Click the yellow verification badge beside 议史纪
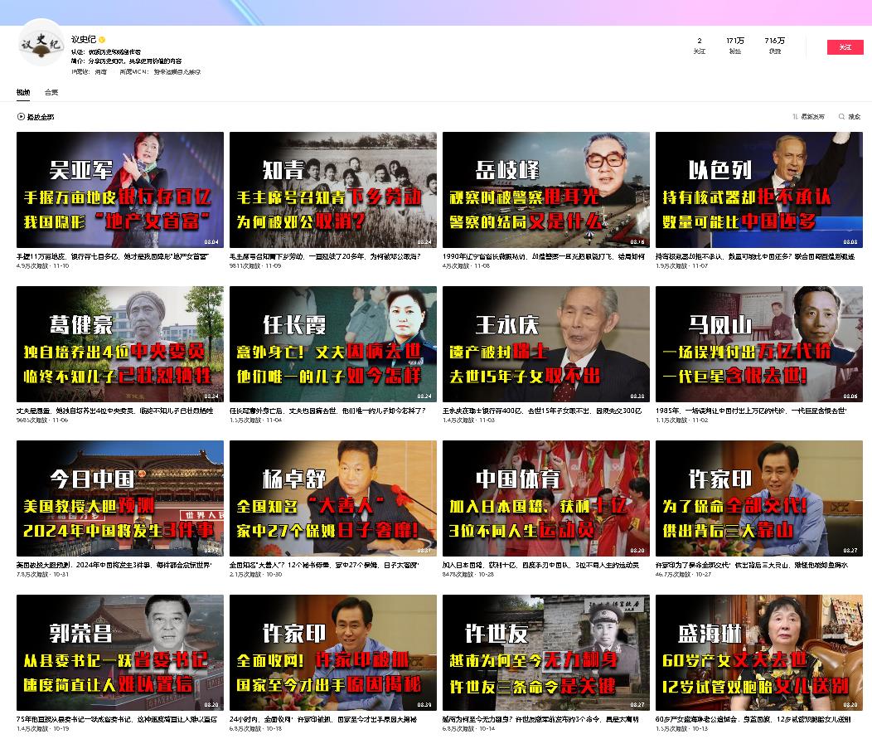Viewport: 872px width, 739px height. click(x=102, y=40)
